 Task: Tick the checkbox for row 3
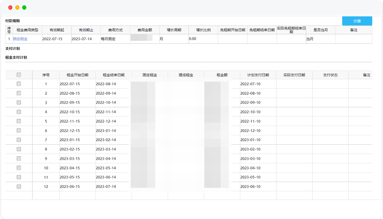(19, 102)
